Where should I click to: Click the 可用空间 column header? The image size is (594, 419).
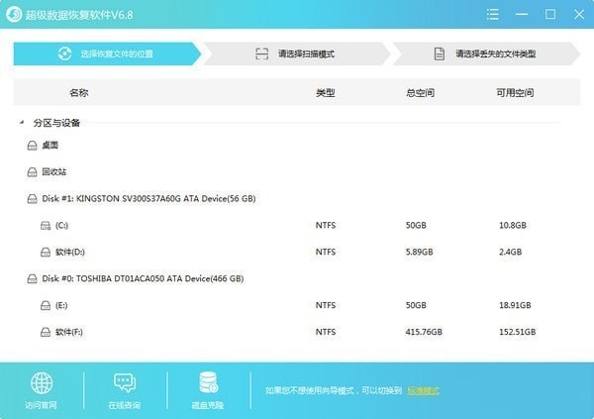tap(515, 92)
